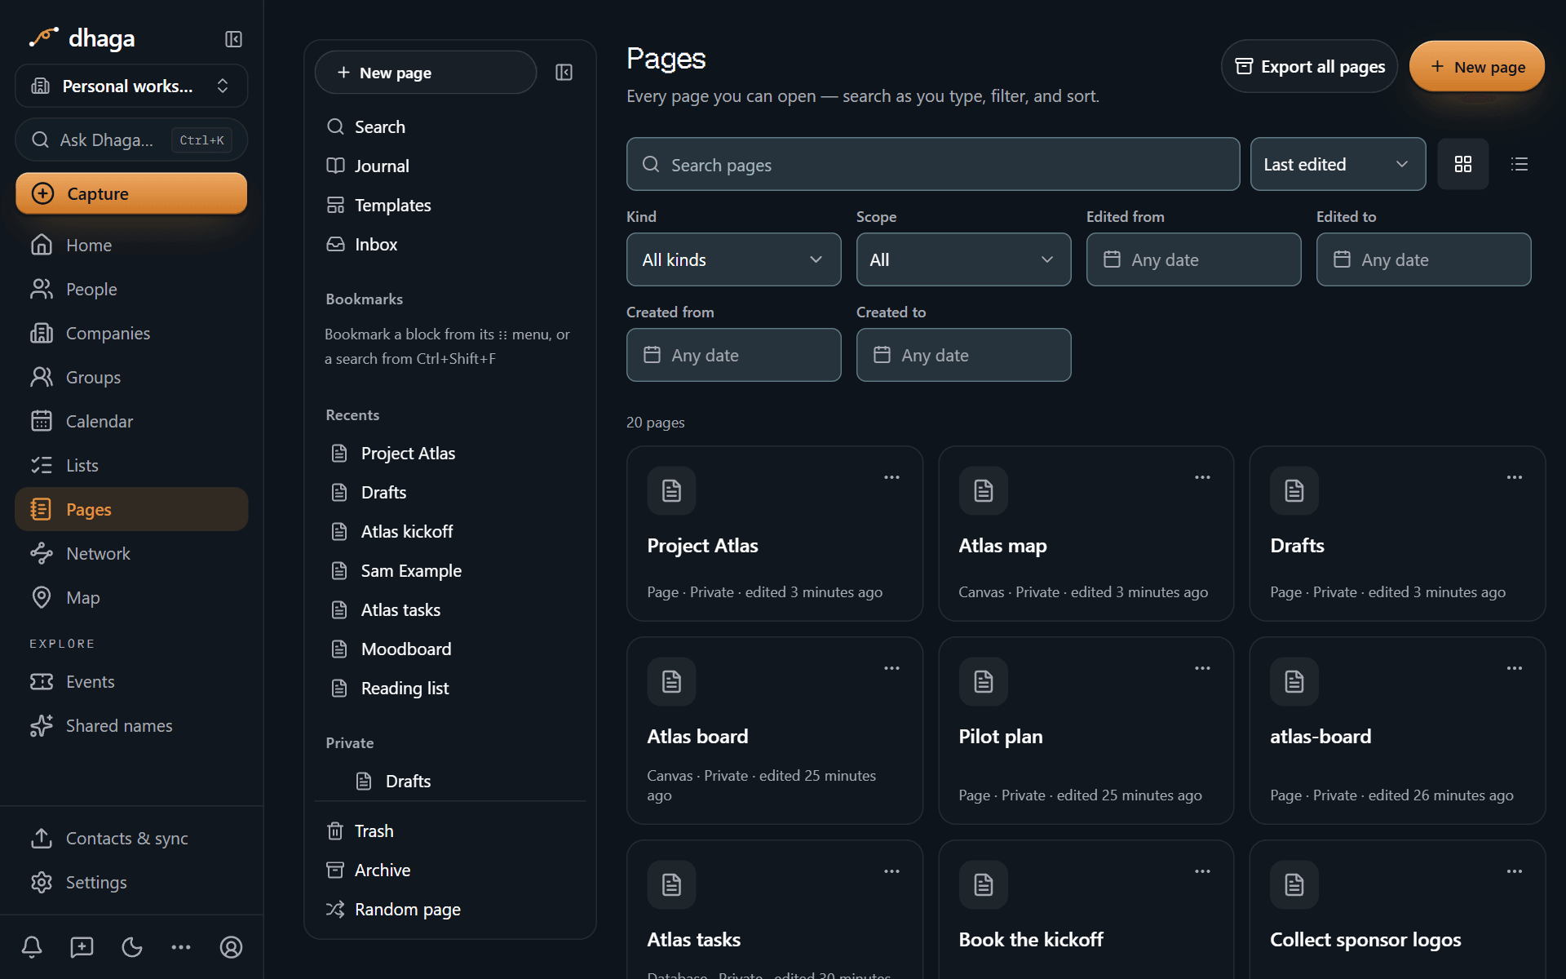
Task: Click New page in pages panel
Action: [x=425, y=73]
